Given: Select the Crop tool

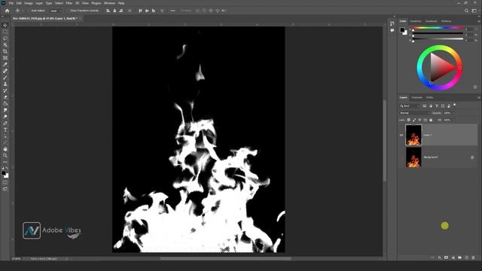Looking at the screenshot, I should [x=5, y=51].
